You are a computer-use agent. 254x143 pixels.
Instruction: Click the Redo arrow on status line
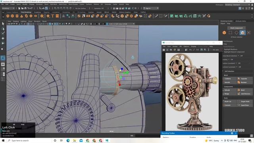click(32, 8)
